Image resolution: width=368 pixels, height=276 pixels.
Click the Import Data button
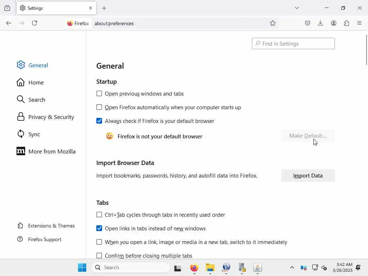point(308,175)
